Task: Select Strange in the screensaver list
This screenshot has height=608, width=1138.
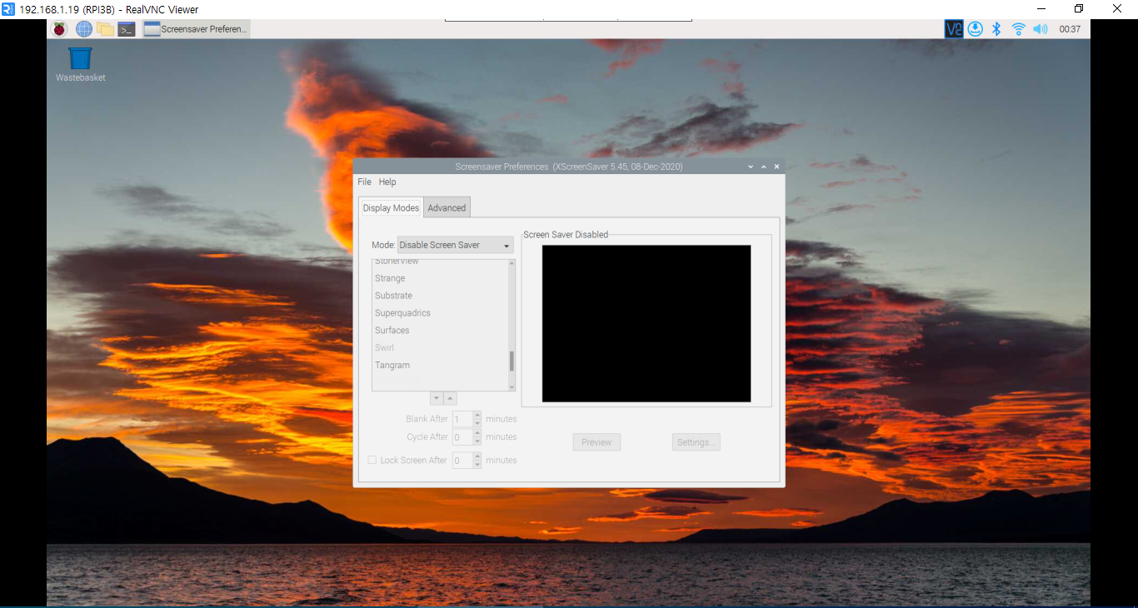Action: pyautogui.click(x=442, y=278)
